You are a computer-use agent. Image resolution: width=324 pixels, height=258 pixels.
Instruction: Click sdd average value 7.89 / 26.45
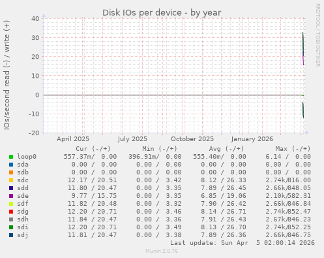[224, 188]
